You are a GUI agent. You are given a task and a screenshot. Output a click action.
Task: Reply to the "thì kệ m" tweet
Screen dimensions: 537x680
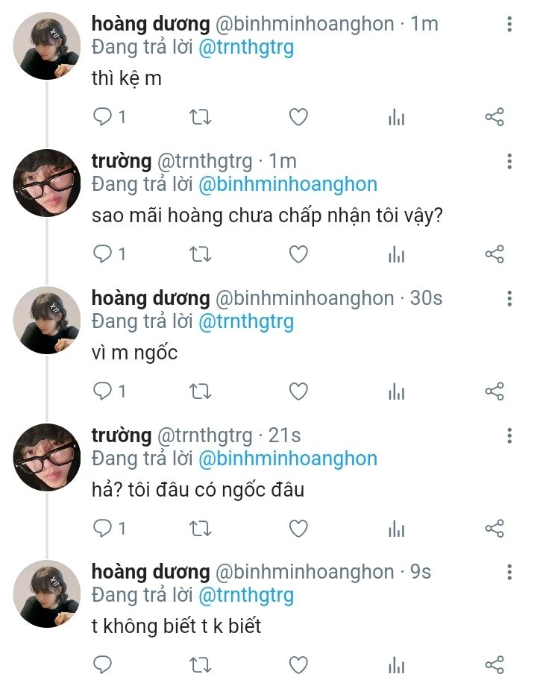click(x=103, y=117)
